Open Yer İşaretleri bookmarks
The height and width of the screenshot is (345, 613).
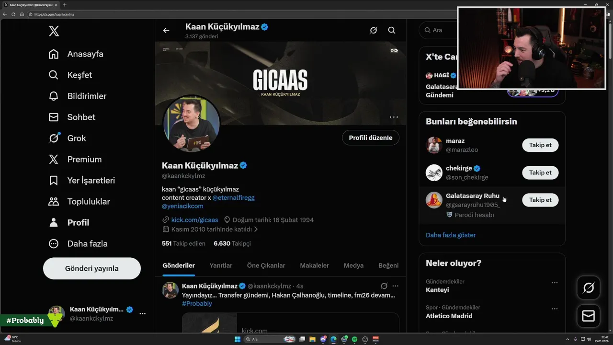(x=81, y=180)
